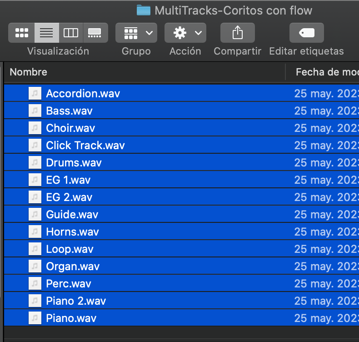359x342 pixels.
Task: Click the MultiTracks folder icon in title
Action: pyautogui.click(x=144, y=10)
